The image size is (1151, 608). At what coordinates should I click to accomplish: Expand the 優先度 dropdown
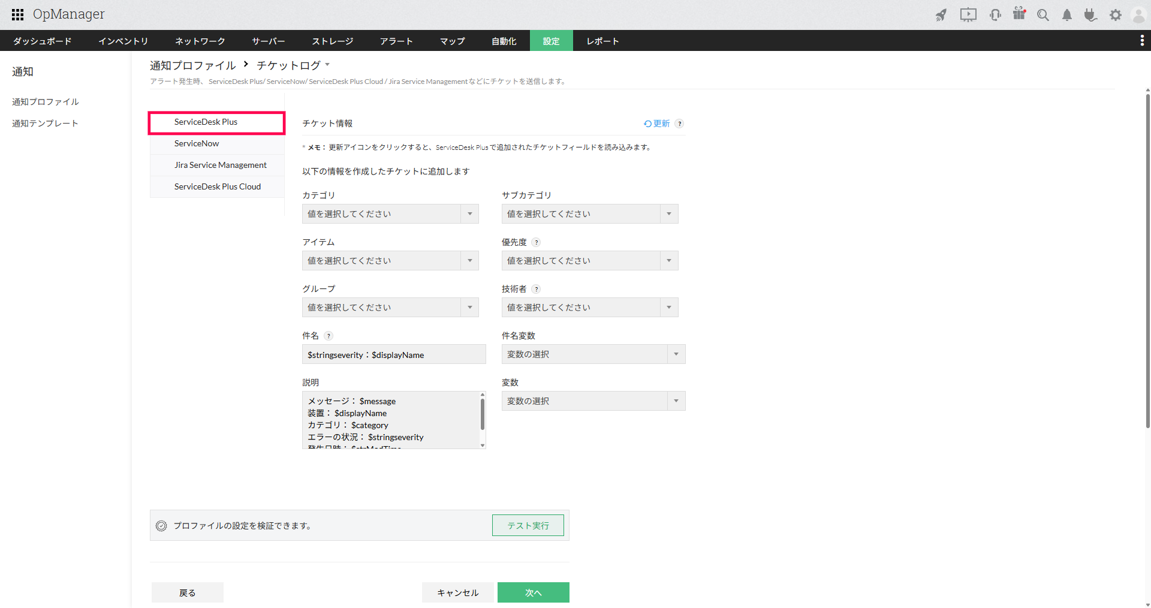pyautogui.click(x=590, y=261)
